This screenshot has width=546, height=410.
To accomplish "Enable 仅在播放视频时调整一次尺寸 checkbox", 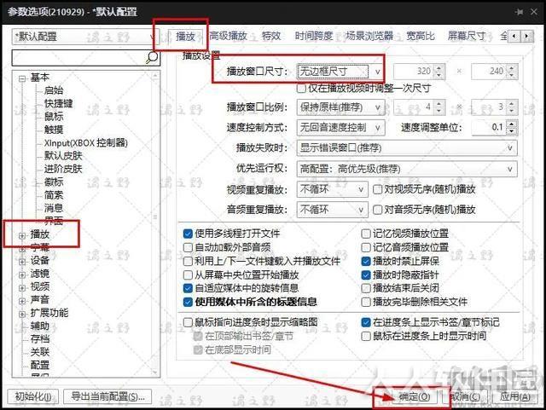I will coord(301,89).
